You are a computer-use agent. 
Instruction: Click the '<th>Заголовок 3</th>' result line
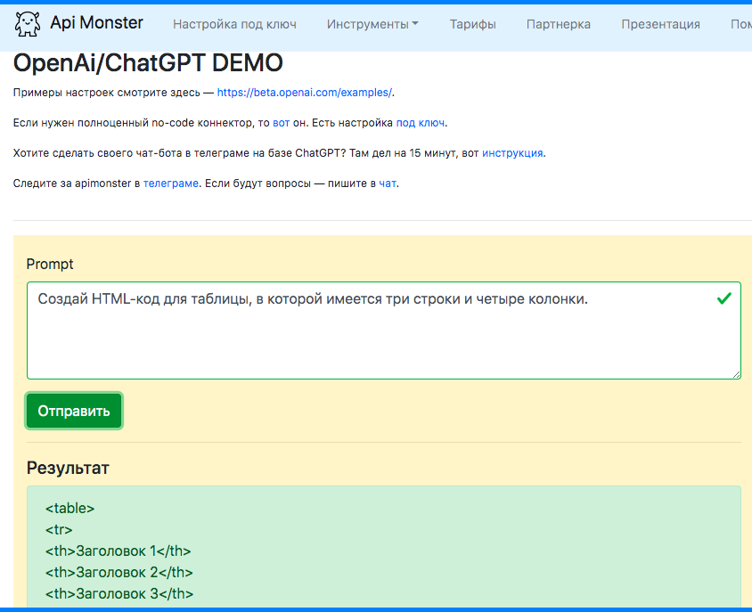pyautogui.click(x=119, y=593)
